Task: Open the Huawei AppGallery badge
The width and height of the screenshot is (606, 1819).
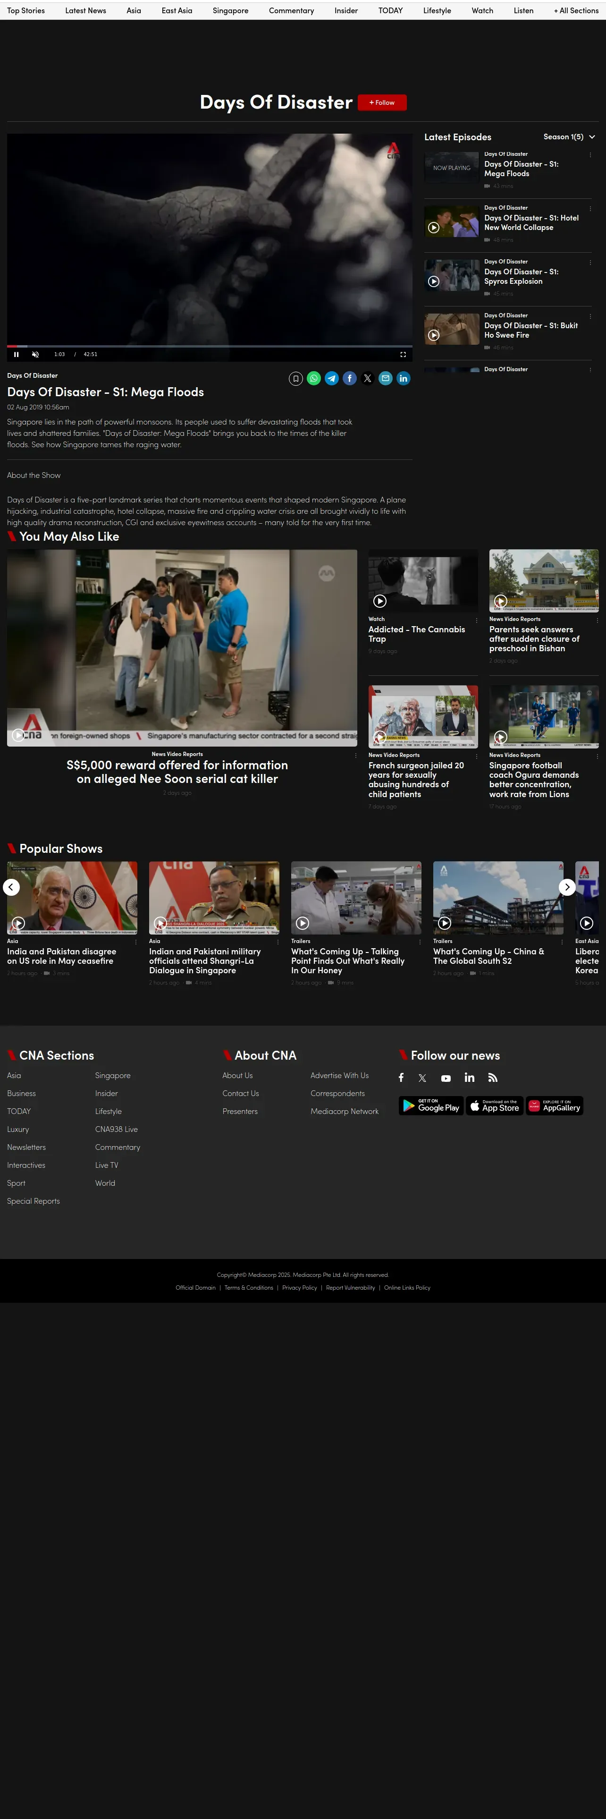Action: coord(555,1106)
